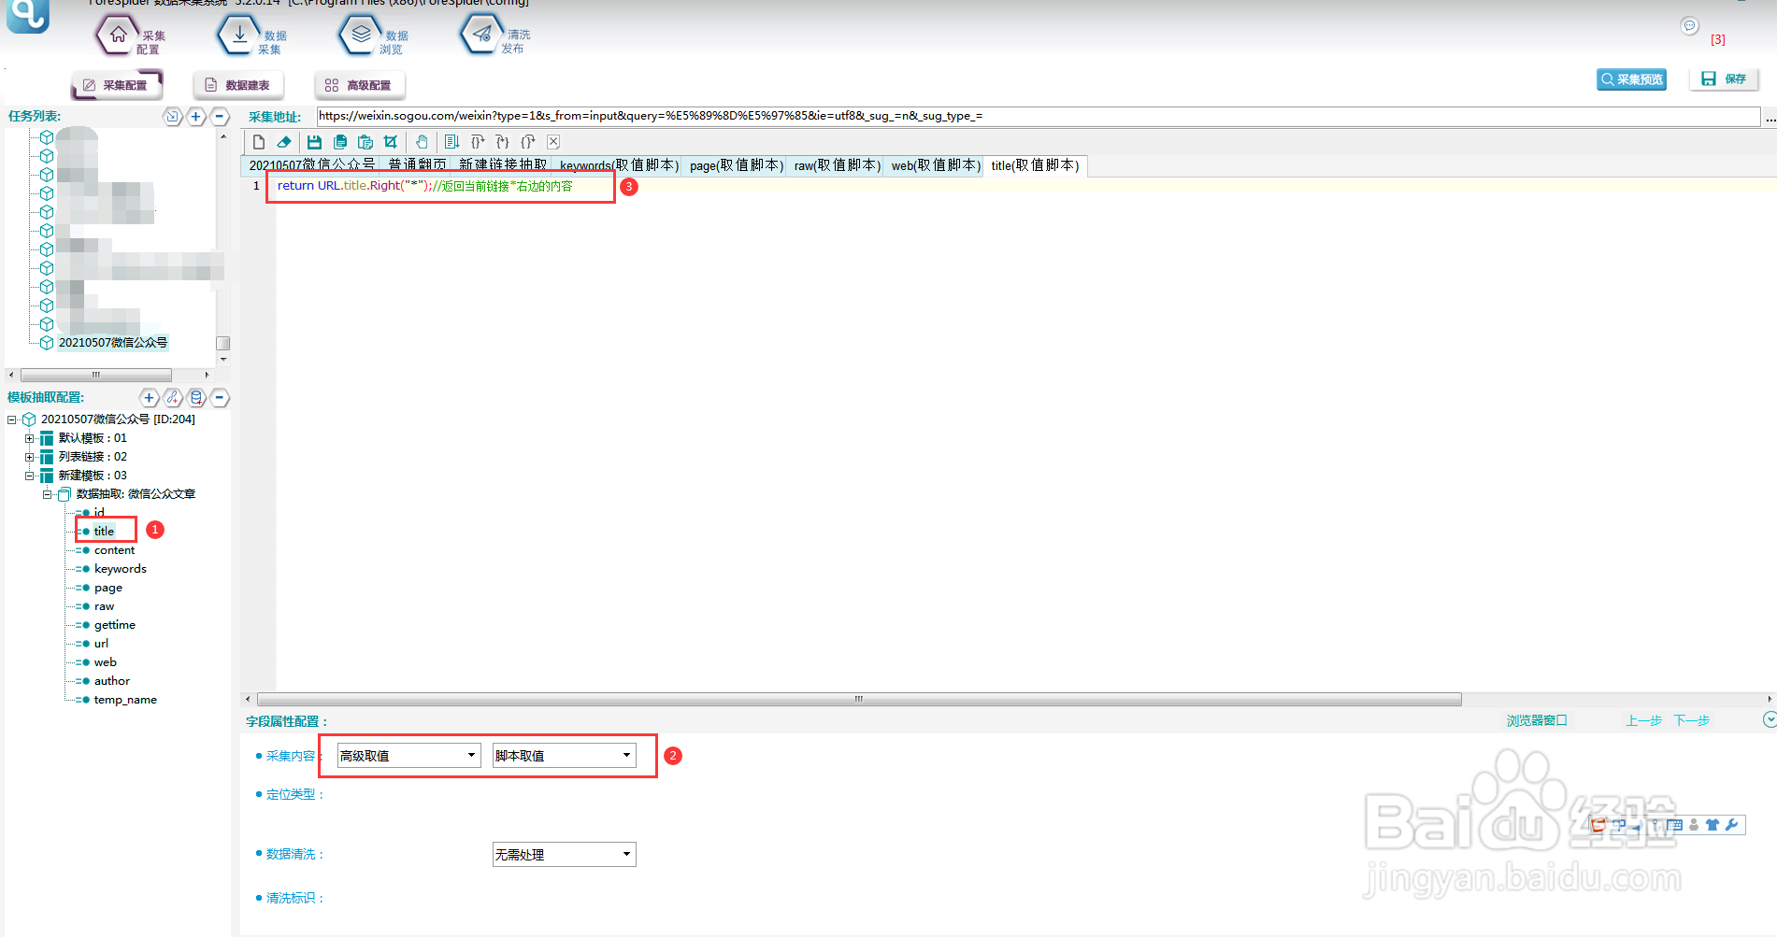
Task: Click the task list horizontal scrollbar
Action: 96,375
